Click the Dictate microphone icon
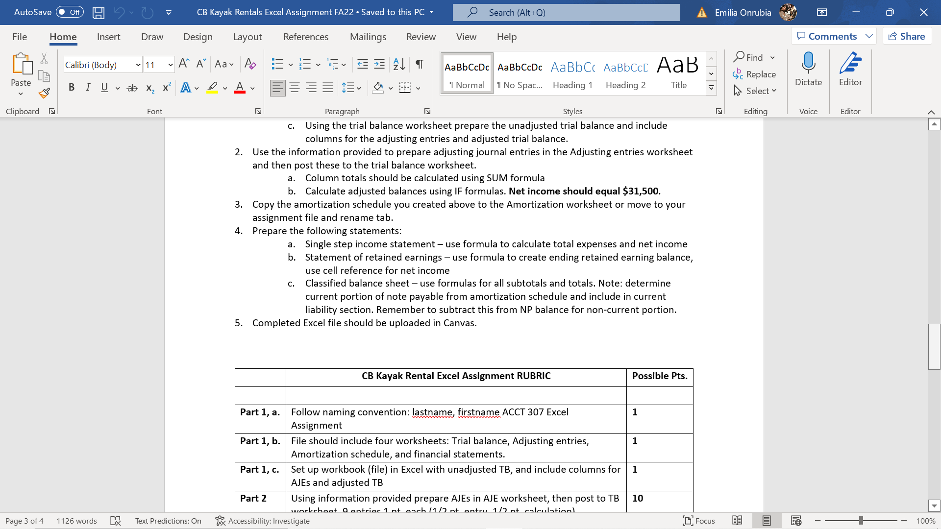 tap(808, 63)
